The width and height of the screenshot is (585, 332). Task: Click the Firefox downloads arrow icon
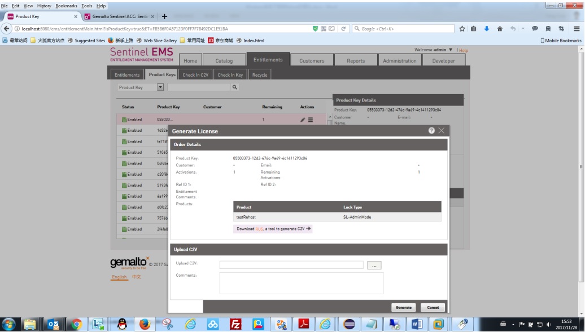(486, 29)
